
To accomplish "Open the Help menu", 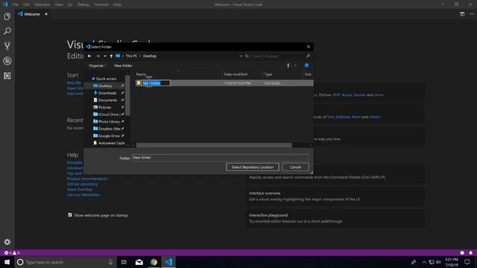I will [x=117, y=4].
